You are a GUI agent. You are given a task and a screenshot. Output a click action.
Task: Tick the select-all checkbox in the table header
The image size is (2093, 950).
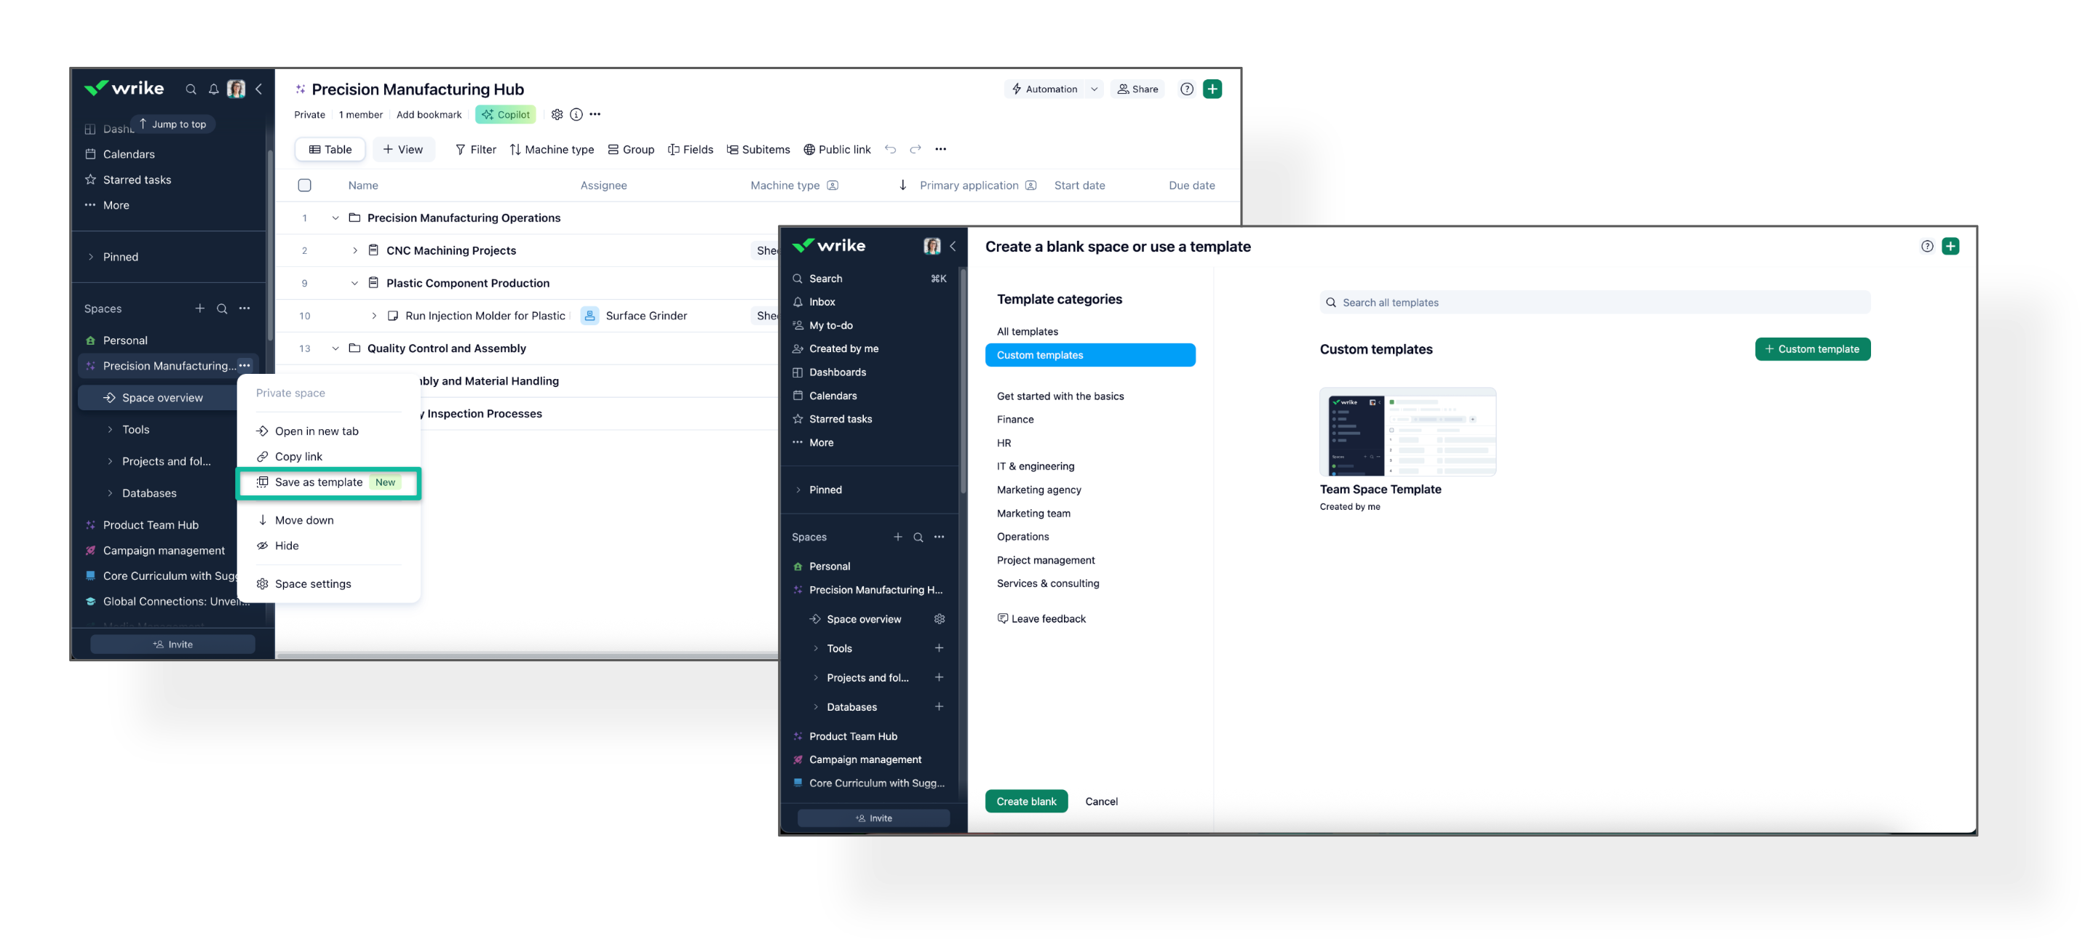pos(305,185)
